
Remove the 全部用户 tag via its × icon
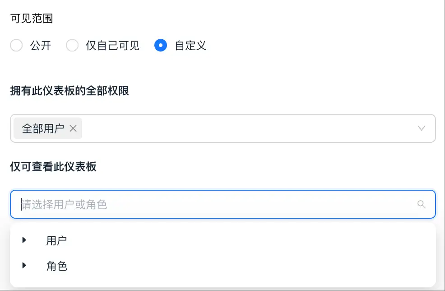(73, 128)
